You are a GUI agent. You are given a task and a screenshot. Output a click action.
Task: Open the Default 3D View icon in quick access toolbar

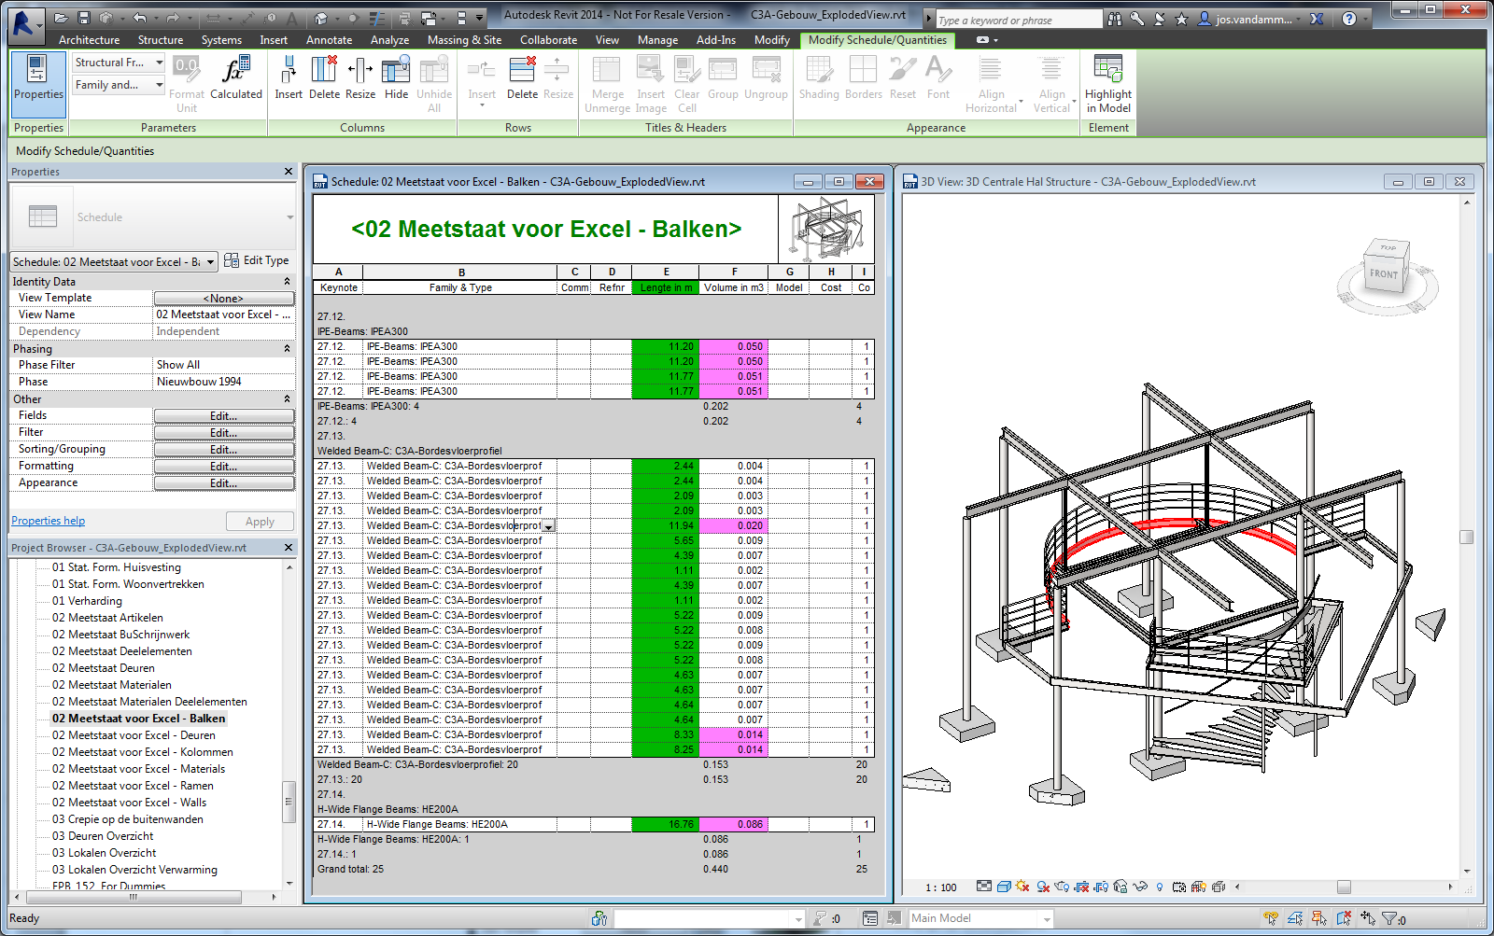coord(321,18)
